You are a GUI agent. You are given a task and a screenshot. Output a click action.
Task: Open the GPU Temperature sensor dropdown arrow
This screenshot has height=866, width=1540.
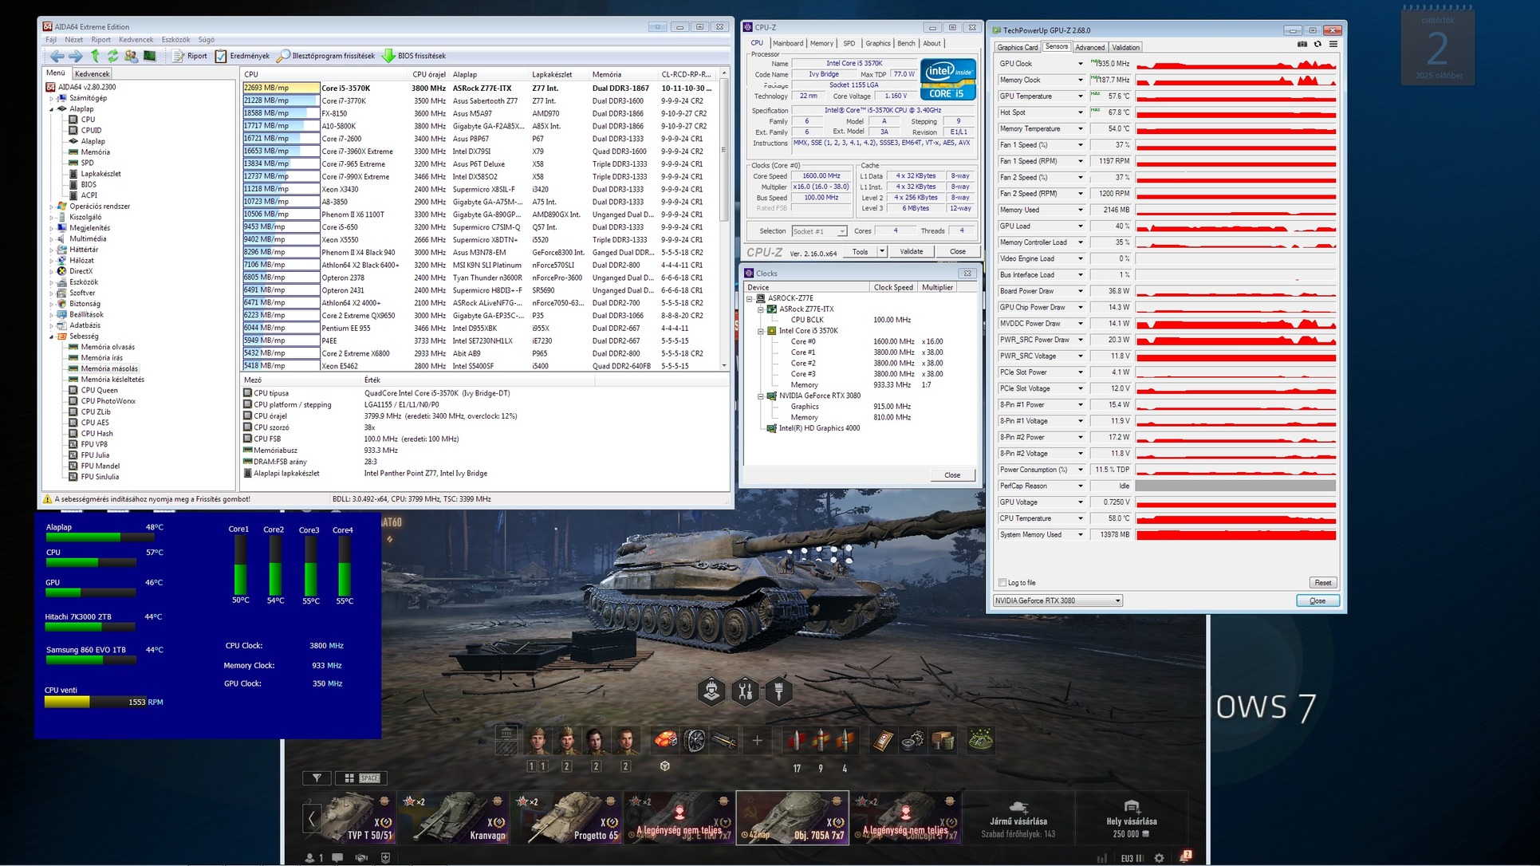coord(1081,96)
